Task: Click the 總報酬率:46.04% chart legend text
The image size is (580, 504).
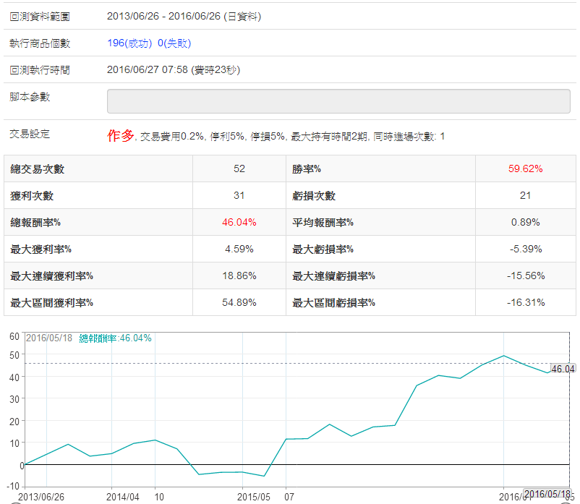Action: pos(115,338)
